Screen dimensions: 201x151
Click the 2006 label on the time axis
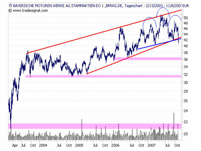click(115, 145)
